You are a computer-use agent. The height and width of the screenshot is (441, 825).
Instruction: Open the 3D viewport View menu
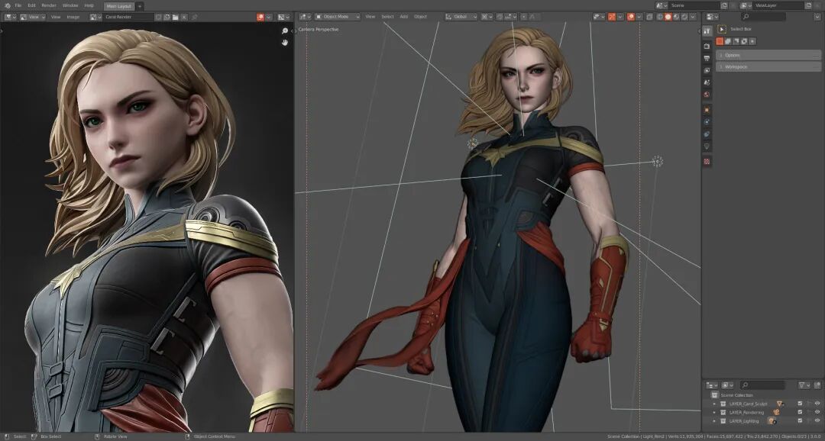(x=370, y=17)
